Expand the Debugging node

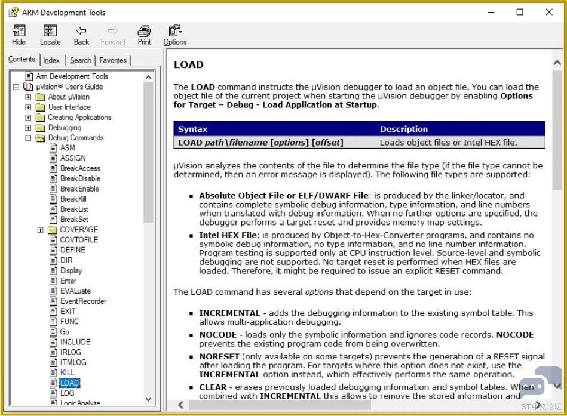point(28,128)
